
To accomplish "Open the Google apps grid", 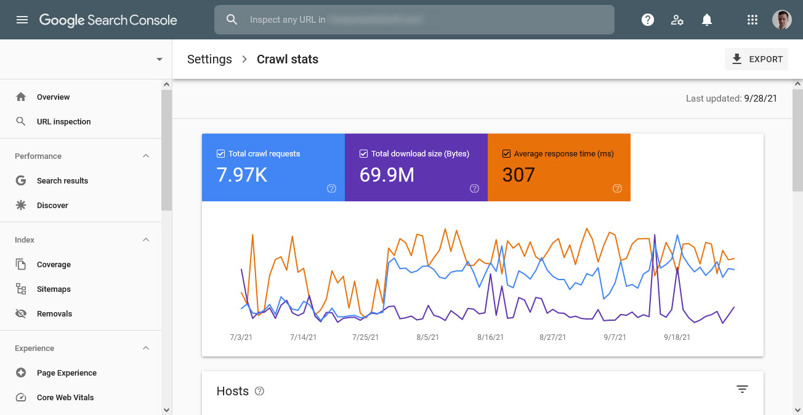I will click(752, 20).
